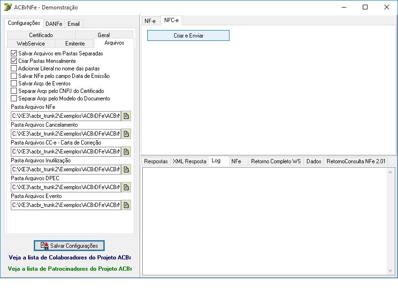Switch to the Configurações tab
The height and width of the screenshot is (289, 398).
click(24, 23)
